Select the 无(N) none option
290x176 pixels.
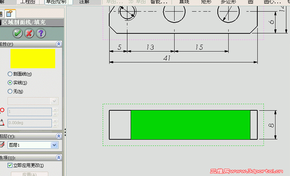pos(15,91)
